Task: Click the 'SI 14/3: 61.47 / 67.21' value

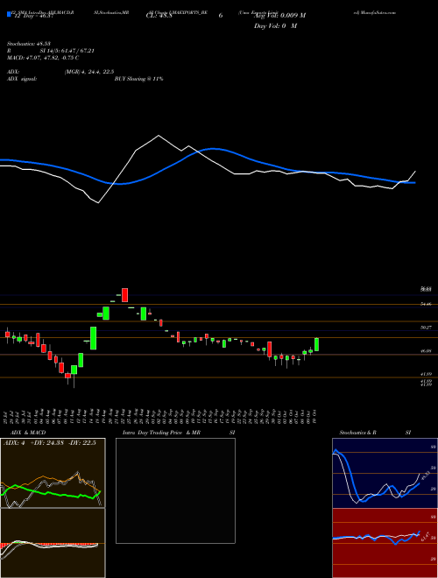Action: [67, 51]
